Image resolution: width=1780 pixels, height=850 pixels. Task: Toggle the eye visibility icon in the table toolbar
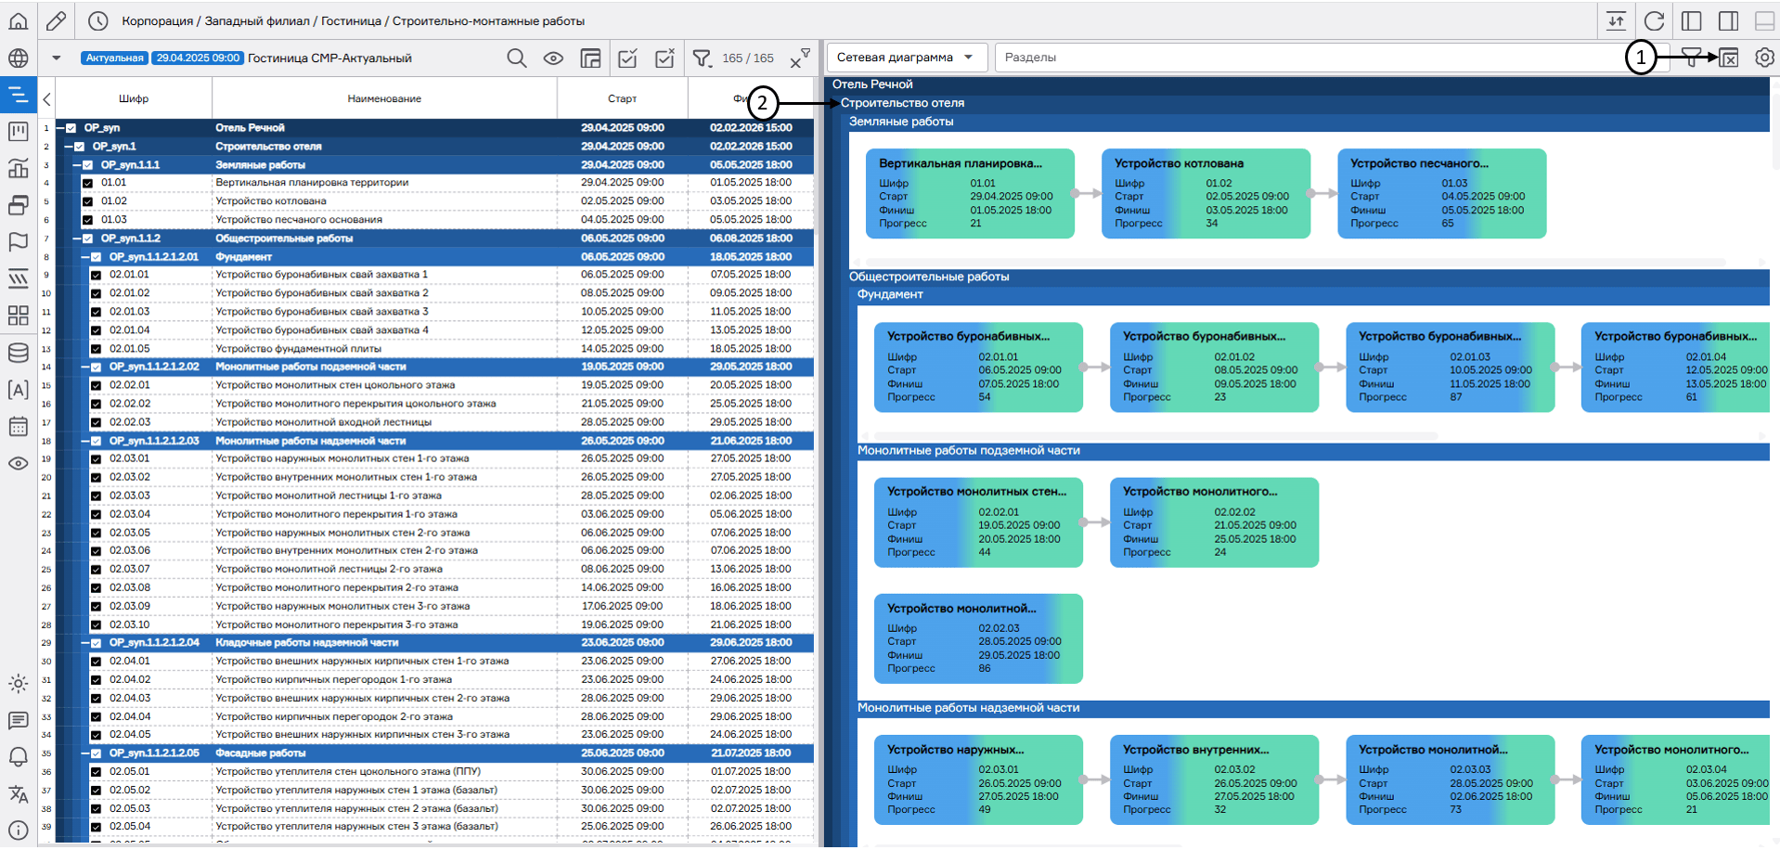[x=553, y=58]
